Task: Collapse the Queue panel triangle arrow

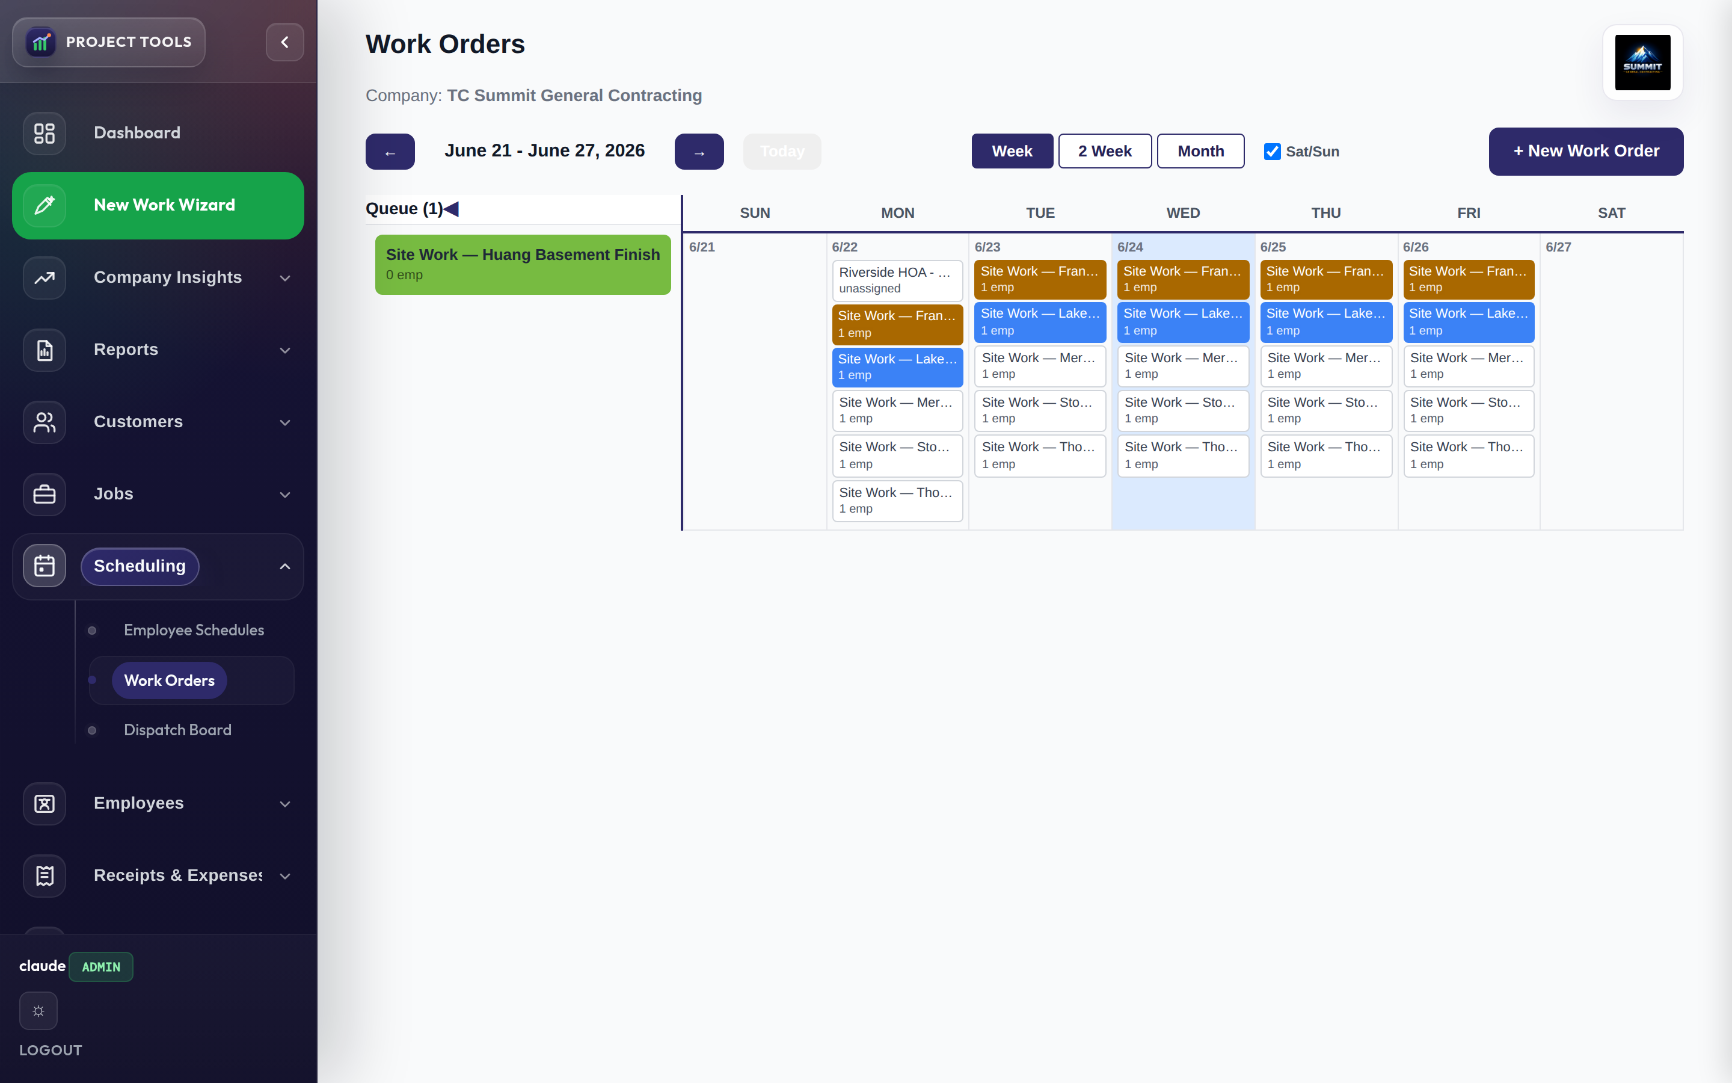Action: click(x=451, y=208)
